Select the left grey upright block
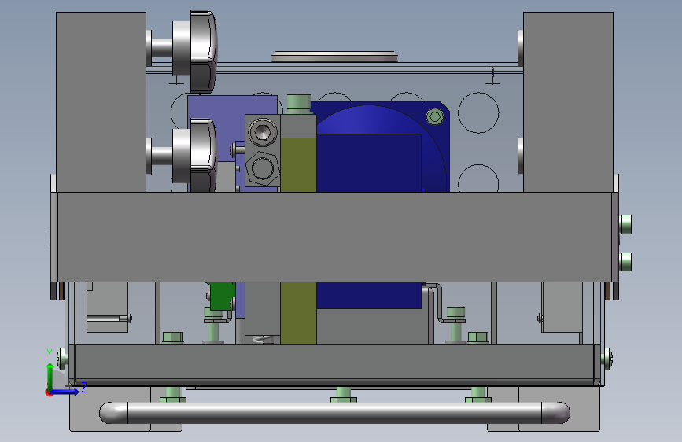682x442 pixels. click(x=101, y=101)
